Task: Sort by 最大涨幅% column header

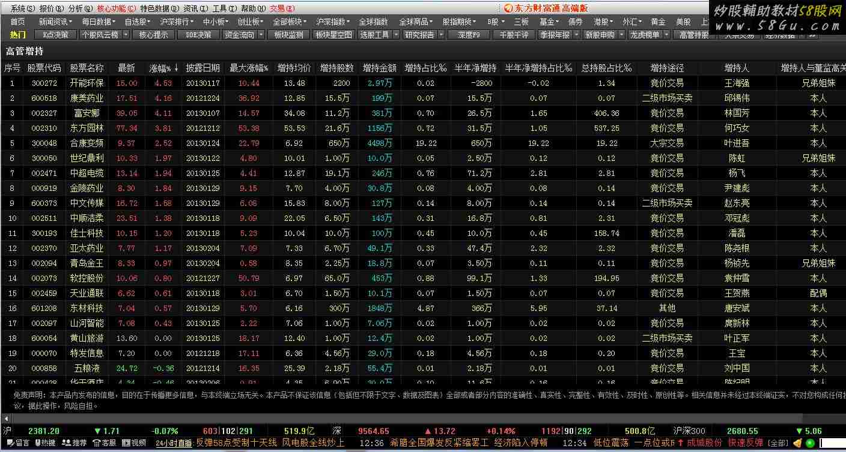Action: click(x=249, y=68)
